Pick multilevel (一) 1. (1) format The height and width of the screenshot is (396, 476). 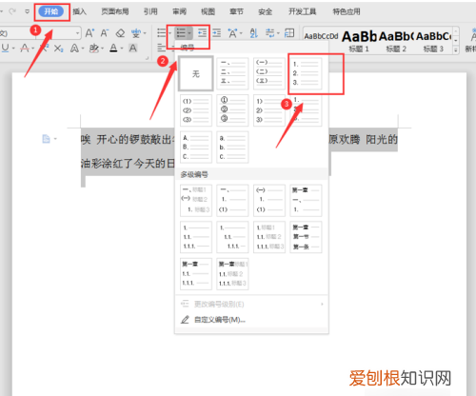(269, 201)
